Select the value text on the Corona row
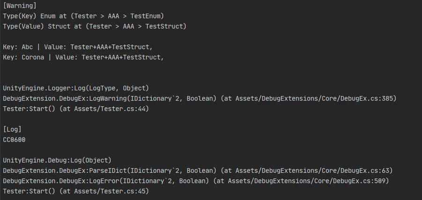422x200 pixels. point(123,57)
